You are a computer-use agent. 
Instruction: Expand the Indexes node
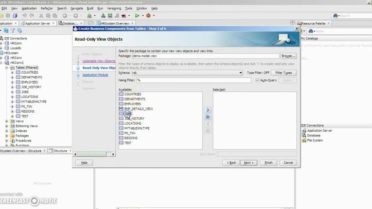click(x=6, y=131)
